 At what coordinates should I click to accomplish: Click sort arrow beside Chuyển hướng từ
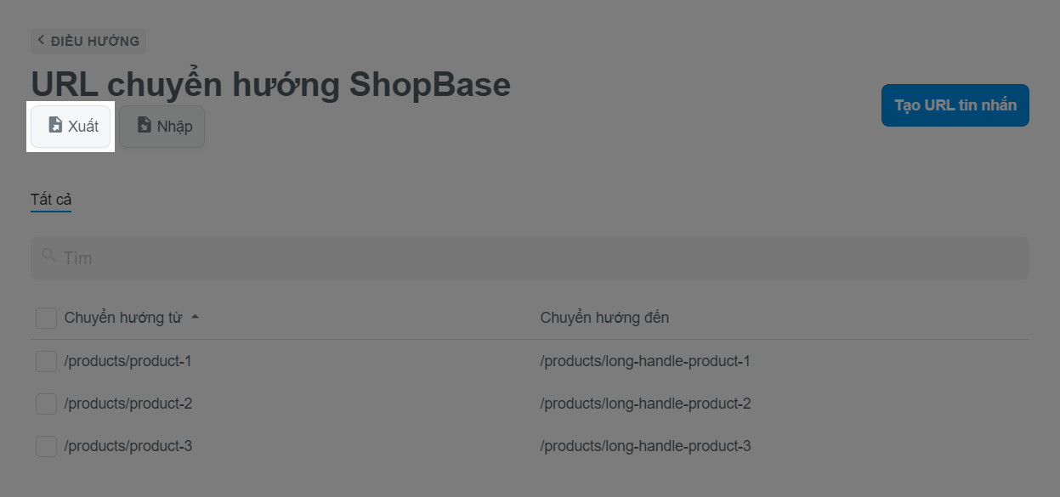pos(195,318)
